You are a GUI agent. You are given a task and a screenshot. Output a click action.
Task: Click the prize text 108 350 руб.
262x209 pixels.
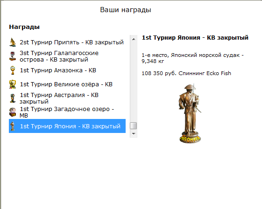[x=186, y=73]
